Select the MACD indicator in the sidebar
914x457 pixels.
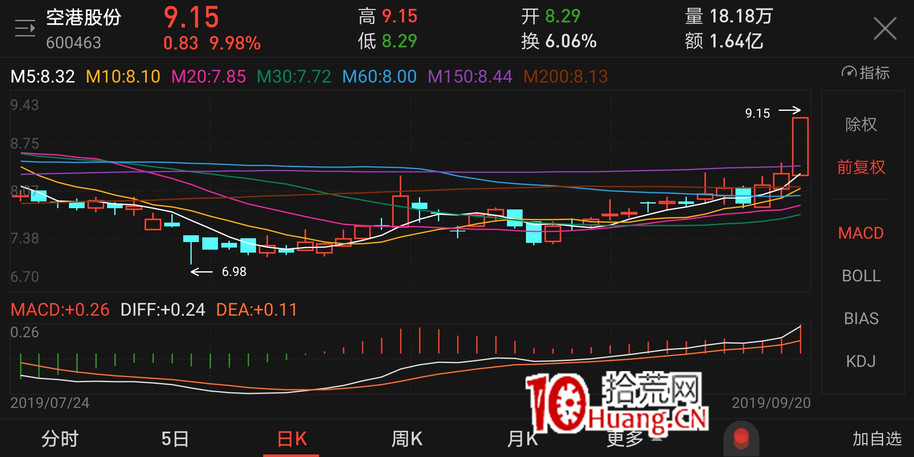pos(861,233)
